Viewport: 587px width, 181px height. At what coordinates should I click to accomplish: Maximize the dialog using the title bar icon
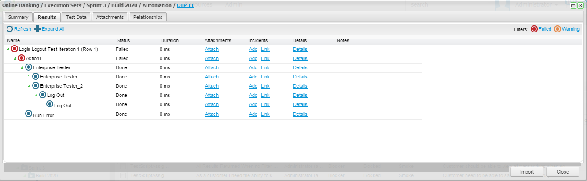[x=573, y=5]
